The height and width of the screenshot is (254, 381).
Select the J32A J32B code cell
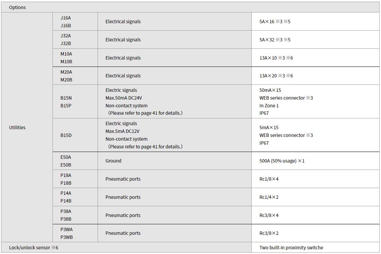[x=75, y=40]
